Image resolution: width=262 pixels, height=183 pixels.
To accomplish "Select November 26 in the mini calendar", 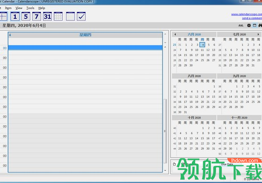I will [248, 144].
